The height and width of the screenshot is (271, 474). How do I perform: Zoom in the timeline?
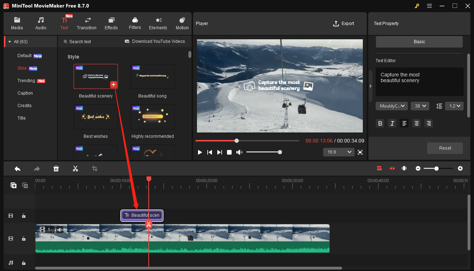pos(460,168)
